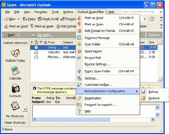Click the Size column header
169x134 pixels.
[152, 42]
